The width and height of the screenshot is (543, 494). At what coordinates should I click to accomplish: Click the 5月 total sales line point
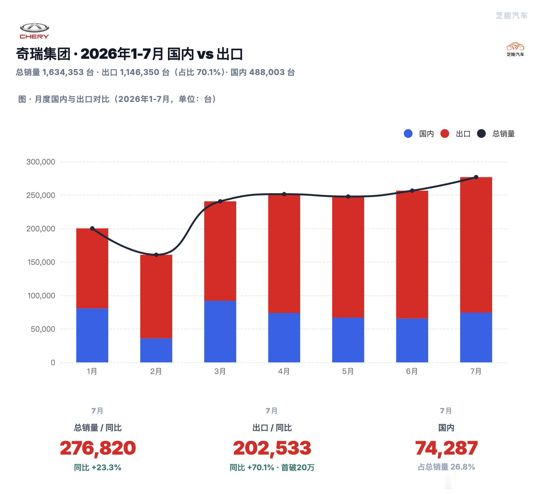click(348, 197)
